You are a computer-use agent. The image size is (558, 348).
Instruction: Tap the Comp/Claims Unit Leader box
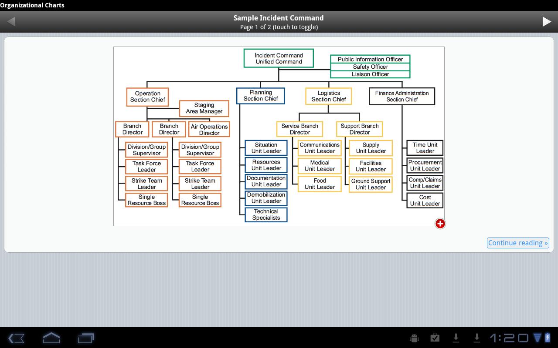pyautogui.click(x=425, y=183)
